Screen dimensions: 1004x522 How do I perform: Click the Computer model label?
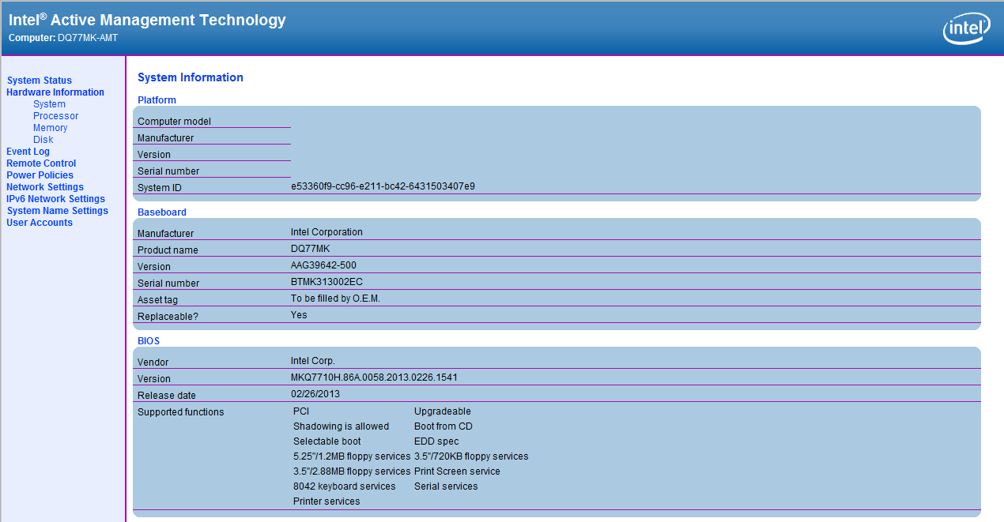point(174,122)
